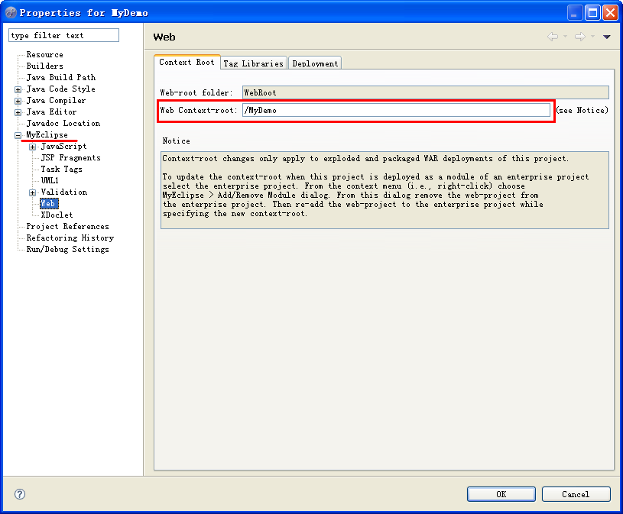Expand the JavaScript node
This screenshot has width=623, height=514.
pos(33,147)
